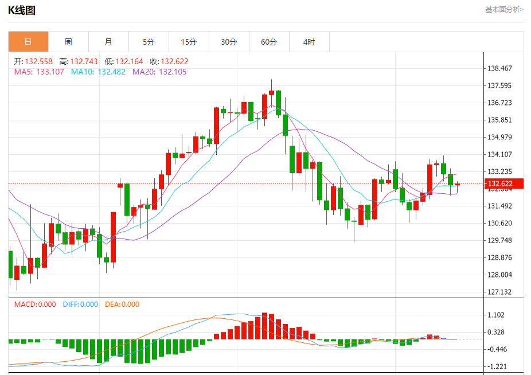Click the 131.492 price axis label
The height and width of the screenshot is (375, 531).
(499, 206)
